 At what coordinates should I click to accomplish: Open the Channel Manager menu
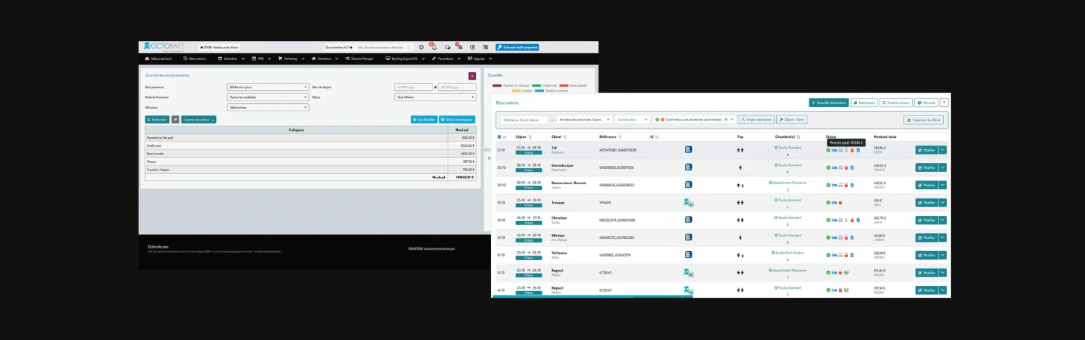(x=359, y=58)
